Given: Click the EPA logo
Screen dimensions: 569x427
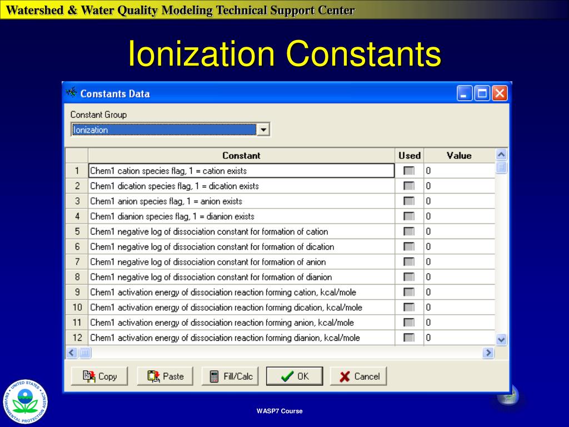Looking at the screenshot, I should coord(26,401).
